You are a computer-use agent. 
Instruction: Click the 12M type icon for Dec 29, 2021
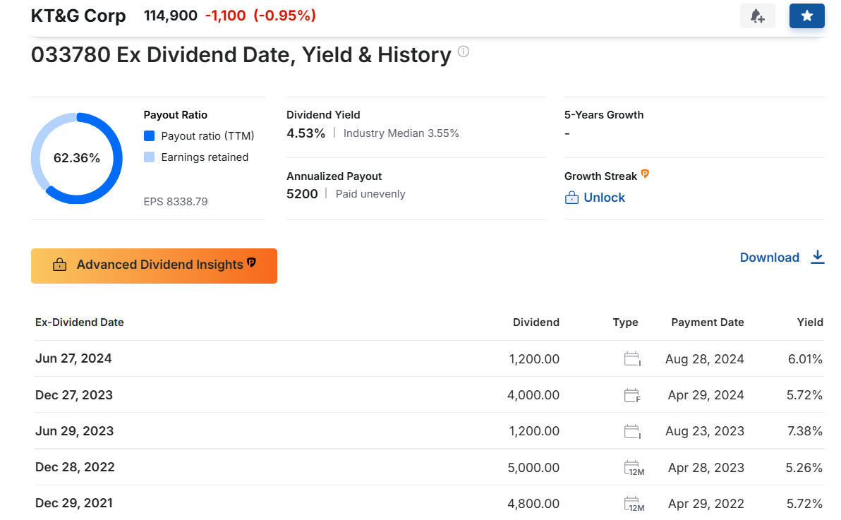pyautogui.click(x=634, y=504)
